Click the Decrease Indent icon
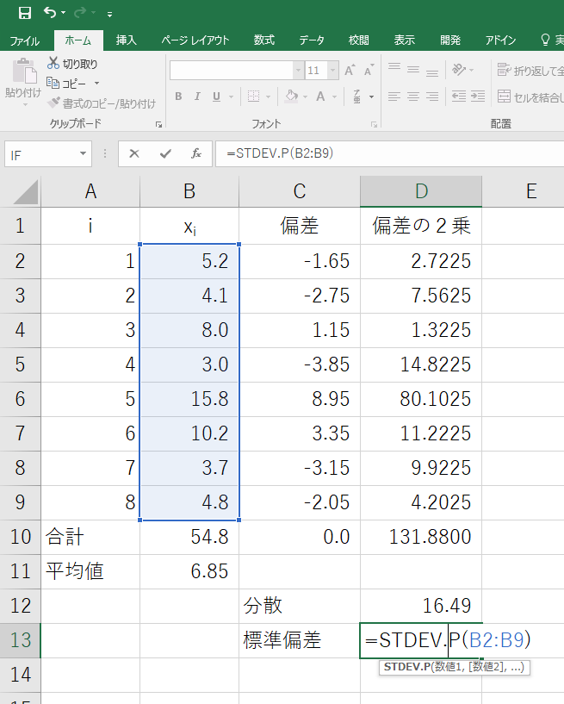Image resolution: width=564 pixels, height=704 pixels. coord(459,97)
